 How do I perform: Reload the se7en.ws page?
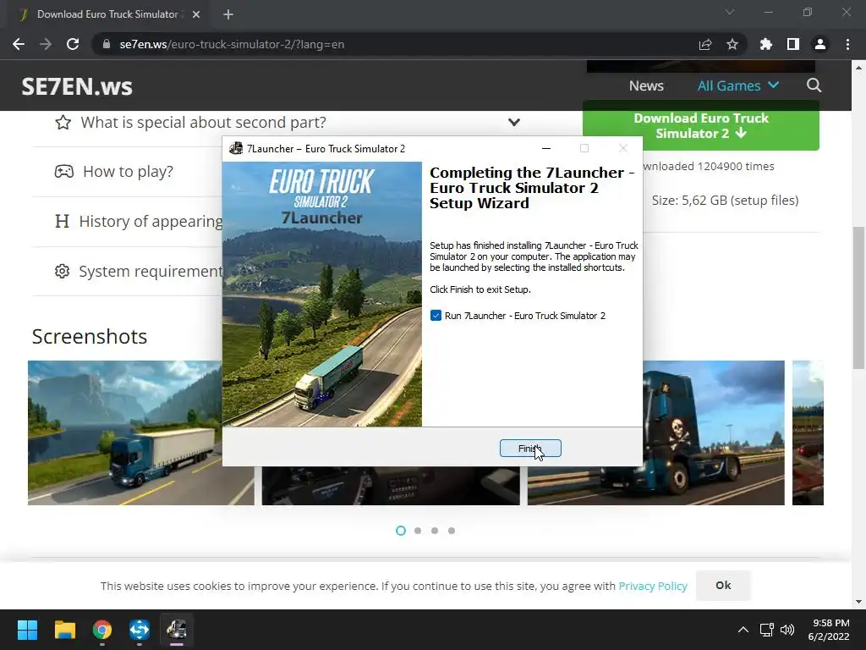pyautogui.click(x=73, y=44)
